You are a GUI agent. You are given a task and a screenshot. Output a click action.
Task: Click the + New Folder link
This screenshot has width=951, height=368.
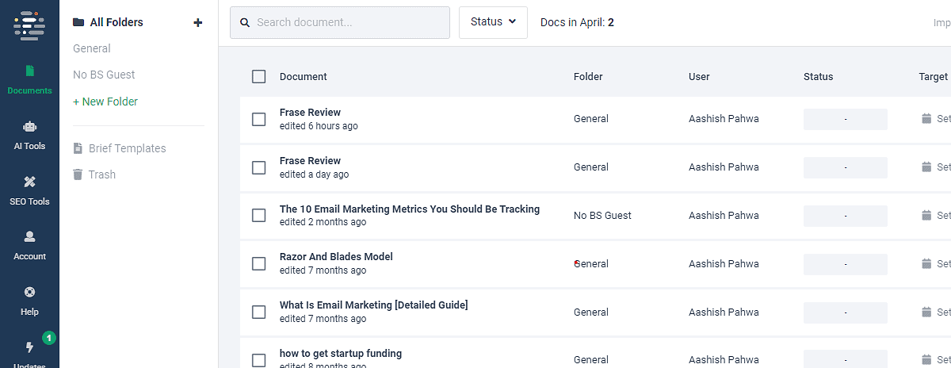click(105, 102)
